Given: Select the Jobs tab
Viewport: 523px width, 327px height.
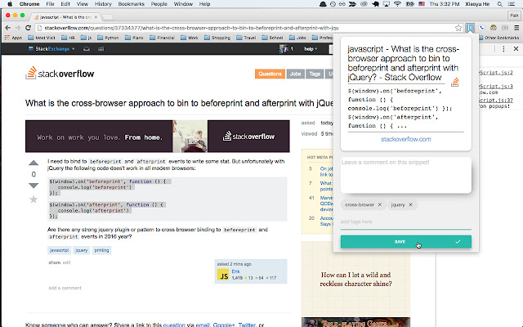Looking at the screenshot, I should coord(296,74).
